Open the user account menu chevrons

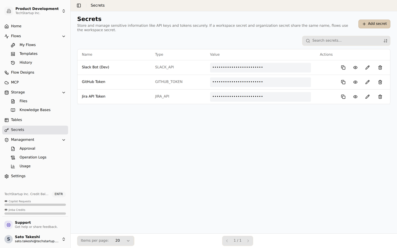[x=64, y=239]
